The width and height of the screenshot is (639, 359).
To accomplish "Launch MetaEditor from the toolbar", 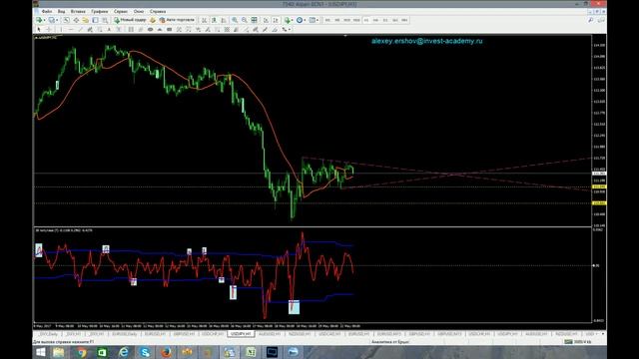I will (153, 20).
